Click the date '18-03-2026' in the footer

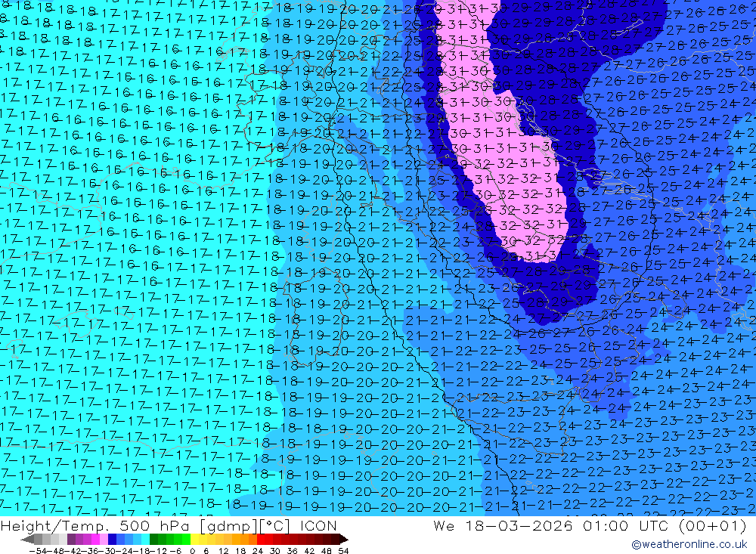519,526
